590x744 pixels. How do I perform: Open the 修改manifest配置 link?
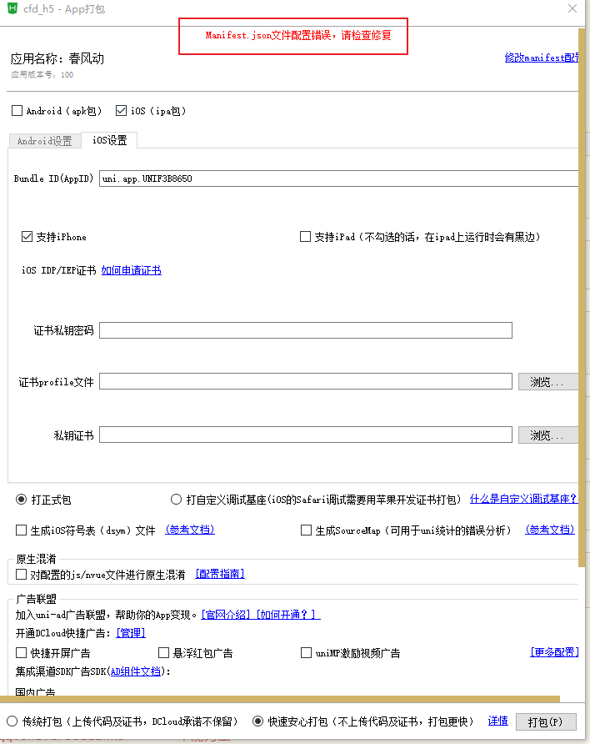pyautogui.click(x=542, y=58)
